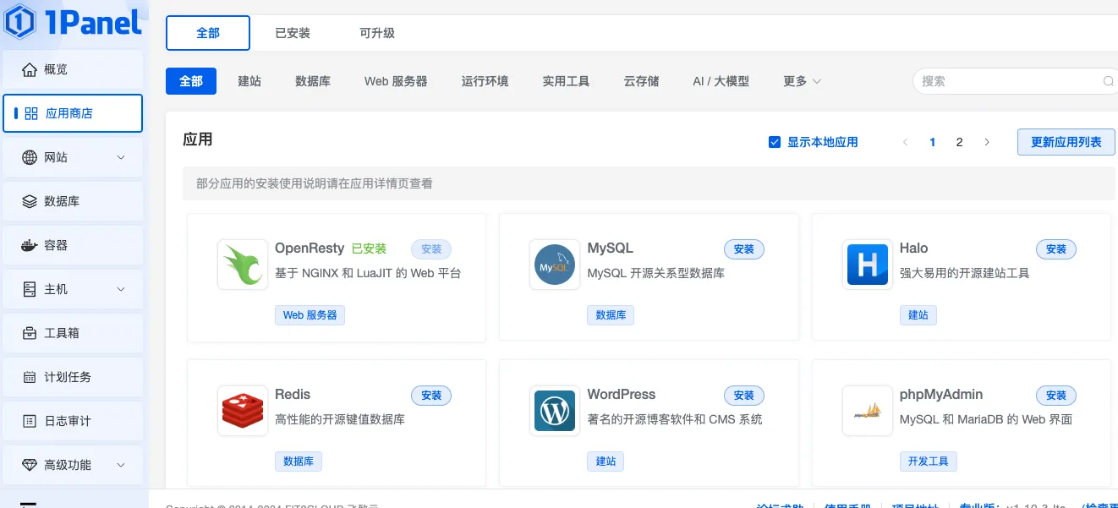Select the blue 全部 category filter
The image size is (1118, 508).
click(191, 81)
